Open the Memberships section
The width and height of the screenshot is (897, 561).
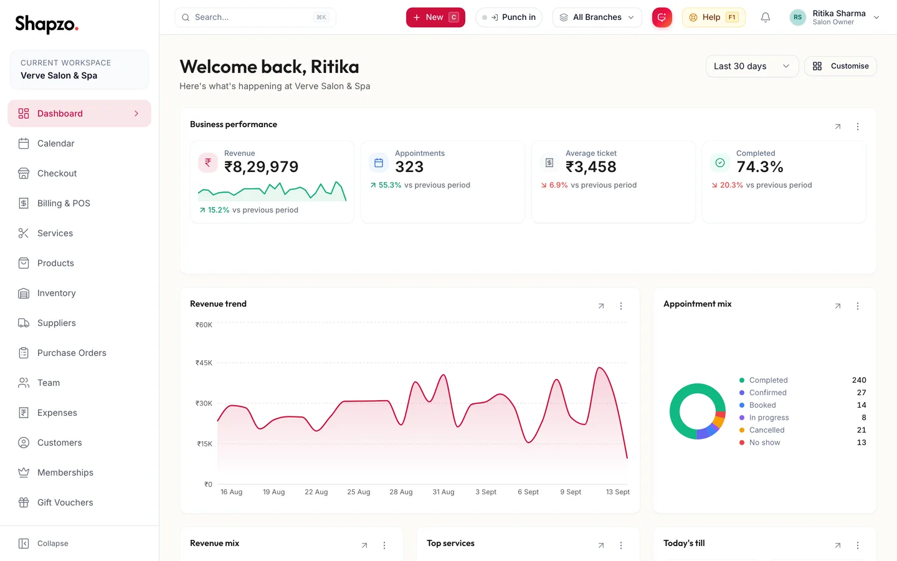(x=79, y=472)
